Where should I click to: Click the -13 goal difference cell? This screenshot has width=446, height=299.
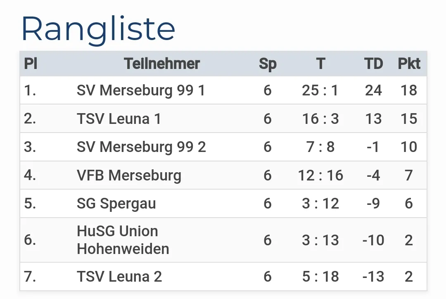[373, 277]
